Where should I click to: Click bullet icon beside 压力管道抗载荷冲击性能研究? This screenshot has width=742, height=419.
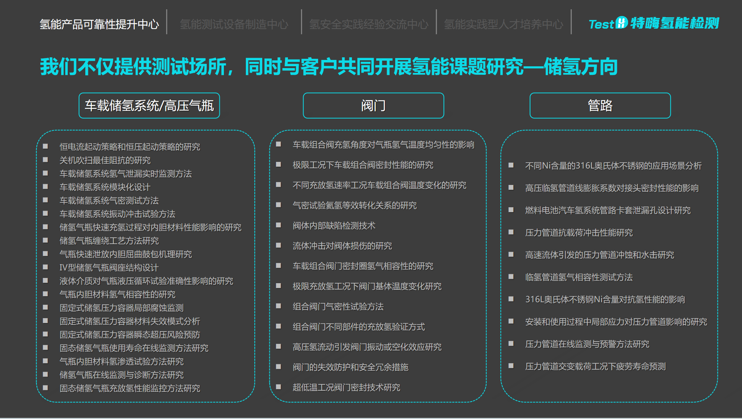tap(511, 232)
